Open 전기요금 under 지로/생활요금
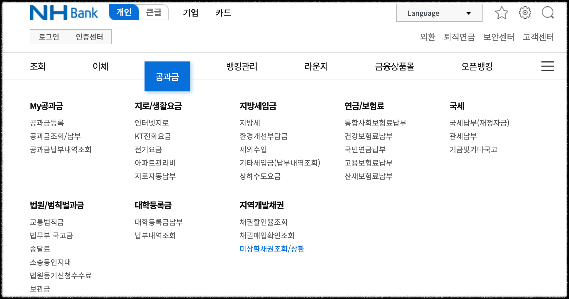This screenshot has width=569, height=299. point(148,150)
